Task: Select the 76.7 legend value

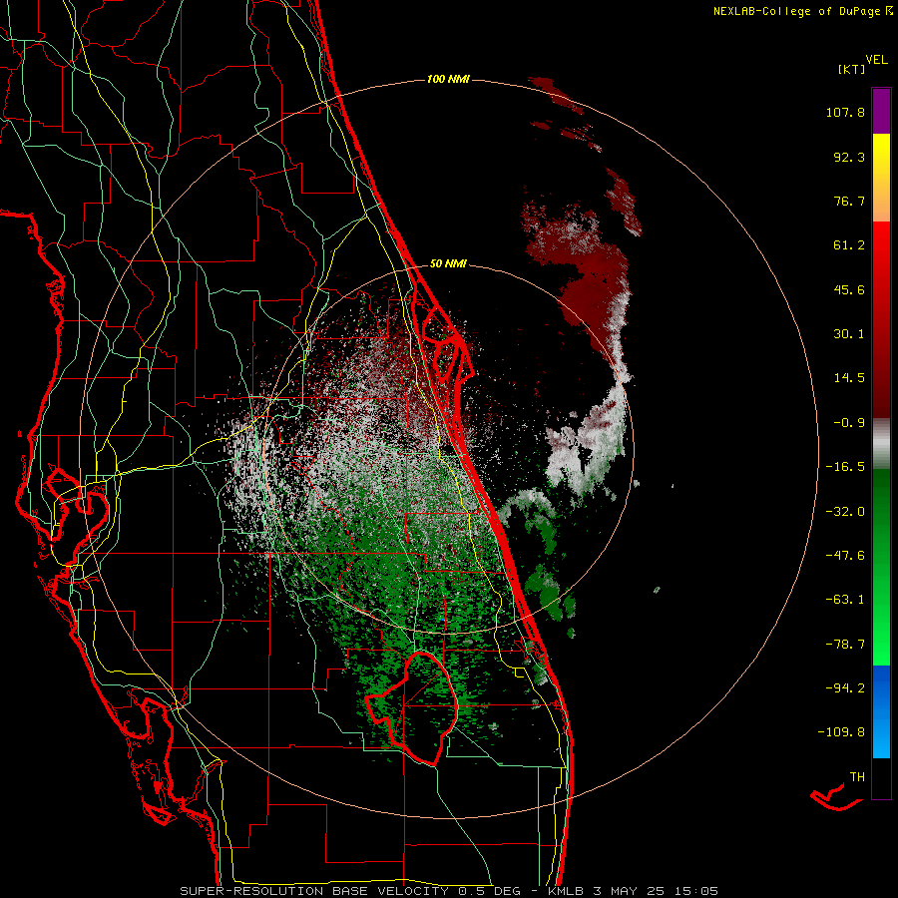Action: point(849,201)
